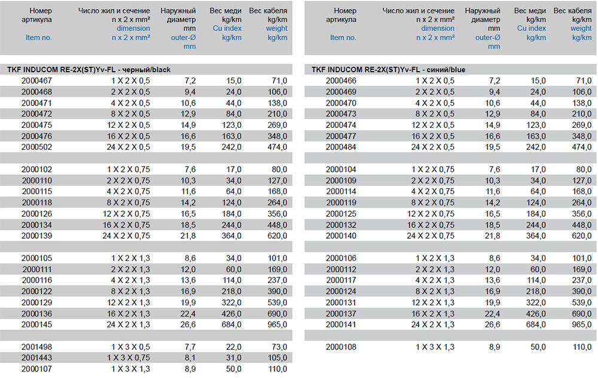Select item number 2000145
598x378 pixels.
point(36,324)
